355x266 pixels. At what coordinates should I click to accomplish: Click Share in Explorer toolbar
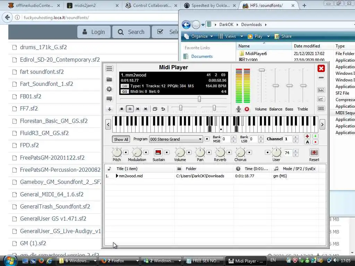tap(283, 36)
